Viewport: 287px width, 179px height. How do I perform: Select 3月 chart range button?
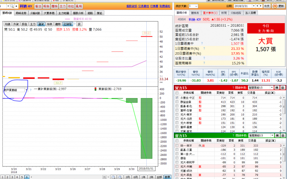(x=128, y=177)
